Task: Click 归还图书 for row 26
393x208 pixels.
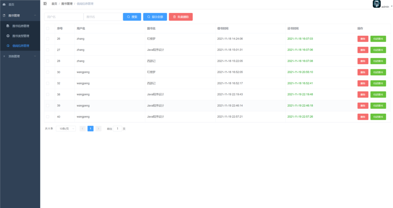Action: click(x=378, y=39)
